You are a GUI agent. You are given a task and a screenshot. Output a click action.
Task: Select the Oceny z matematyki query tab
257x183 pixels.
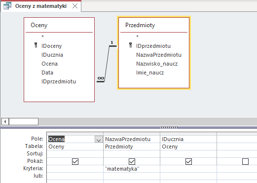click(x=41, y=6)
